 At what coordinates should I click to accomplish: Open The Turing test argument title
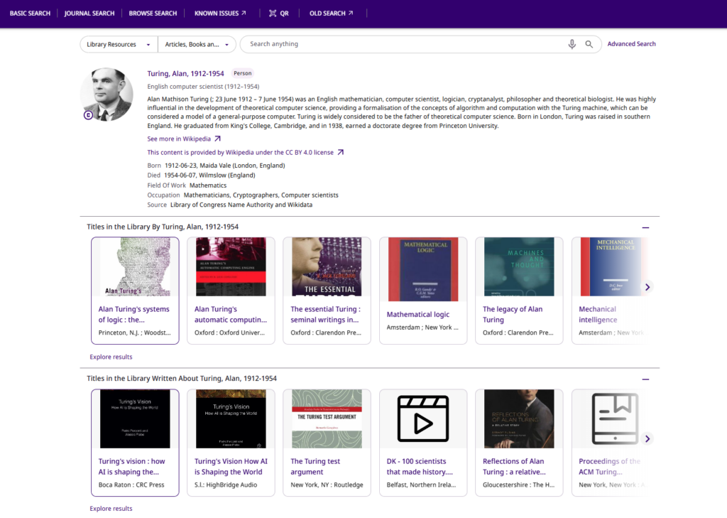tap(315, 466)
